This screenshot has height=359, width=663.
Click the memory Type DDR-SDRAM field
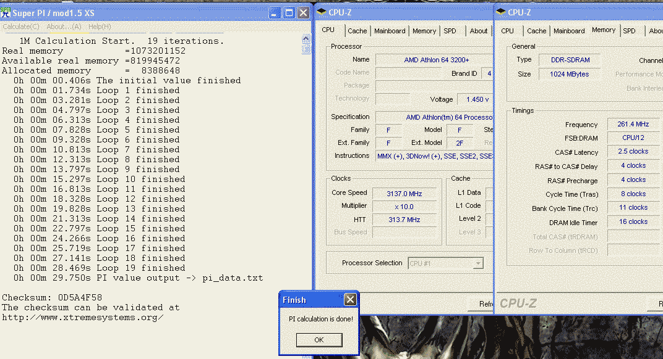[x=570, y=60]
